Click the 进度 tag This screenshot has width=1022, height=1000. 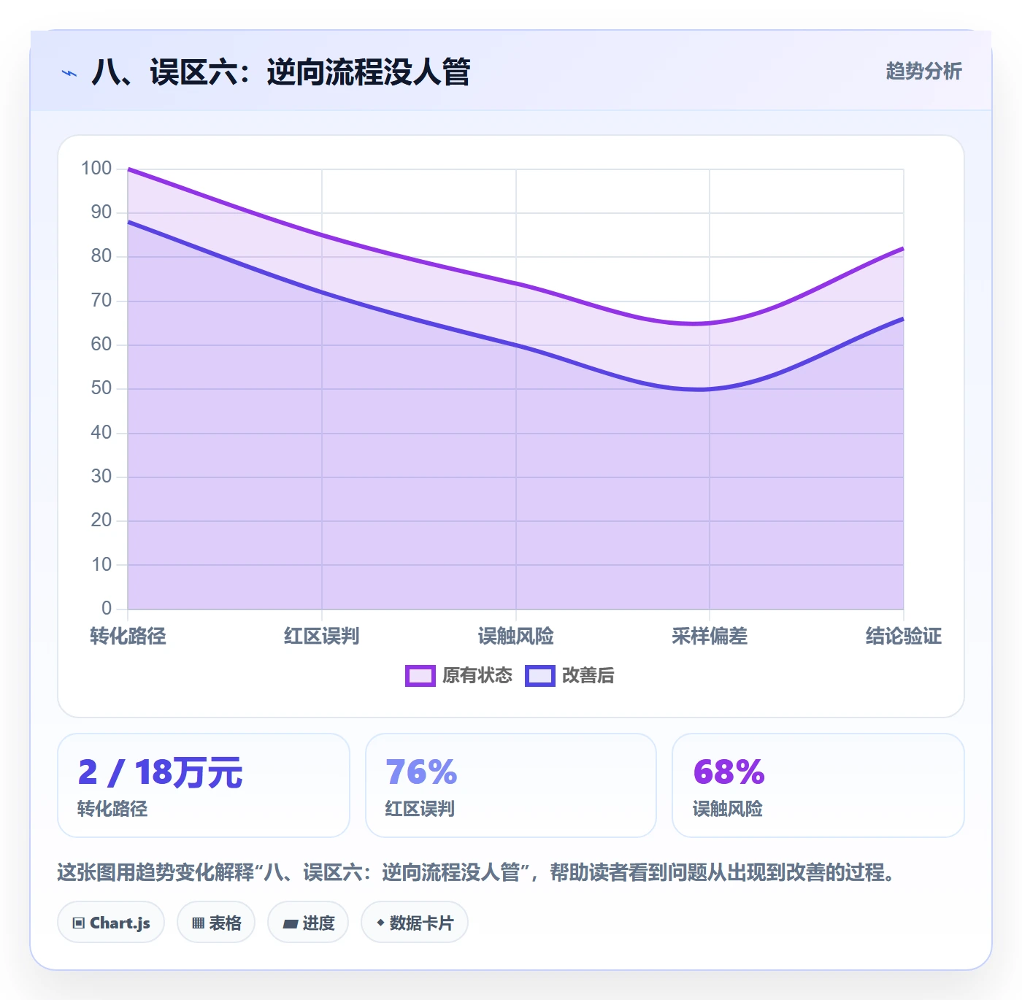pos(308,923)
